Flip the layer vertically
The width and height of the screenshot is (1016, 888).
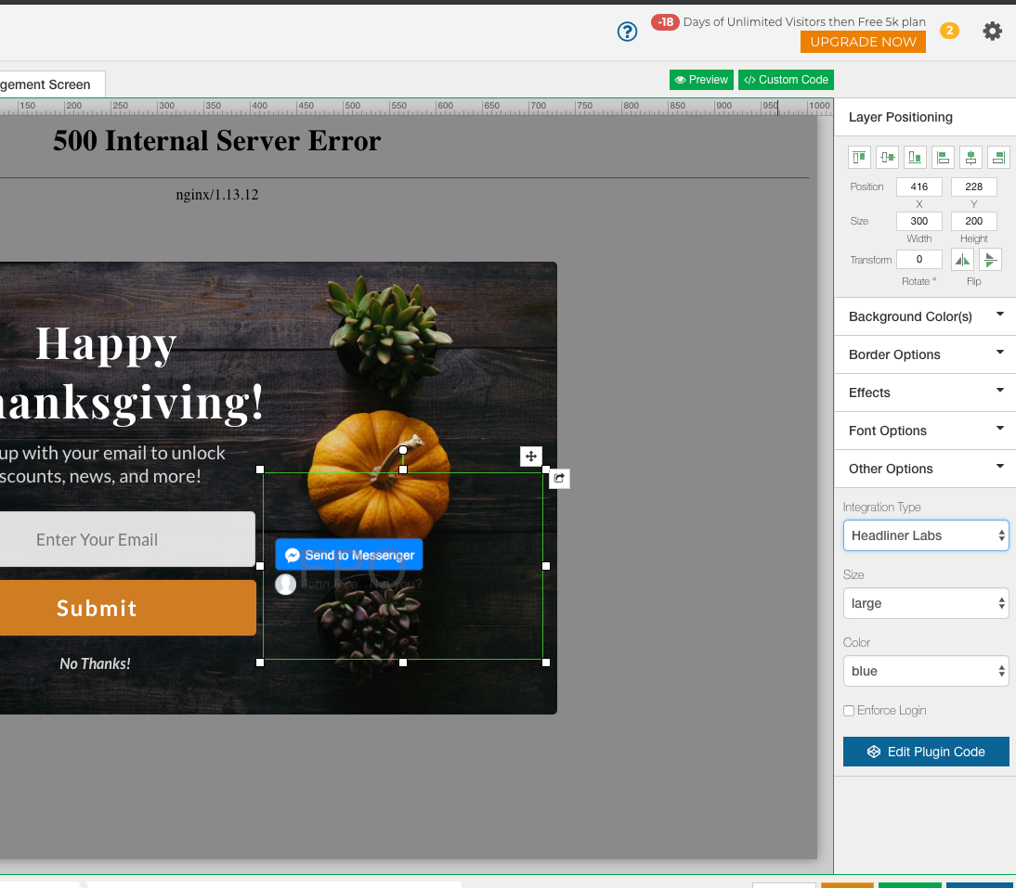[990, 260]
